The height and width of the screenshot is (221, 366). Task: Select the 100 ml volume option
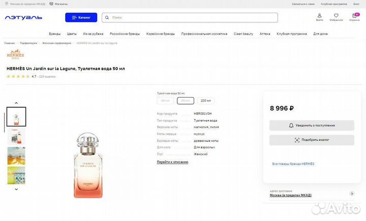coord(205,101)
